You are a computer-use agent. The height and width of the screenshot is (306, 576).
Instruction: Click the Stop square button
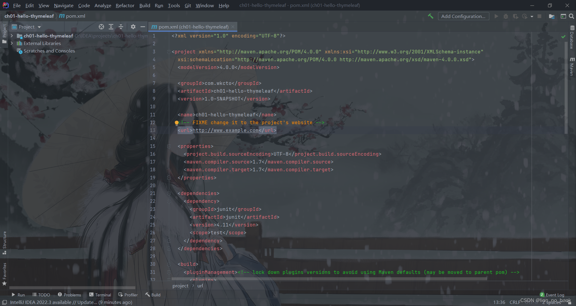[x=539, y=16]
